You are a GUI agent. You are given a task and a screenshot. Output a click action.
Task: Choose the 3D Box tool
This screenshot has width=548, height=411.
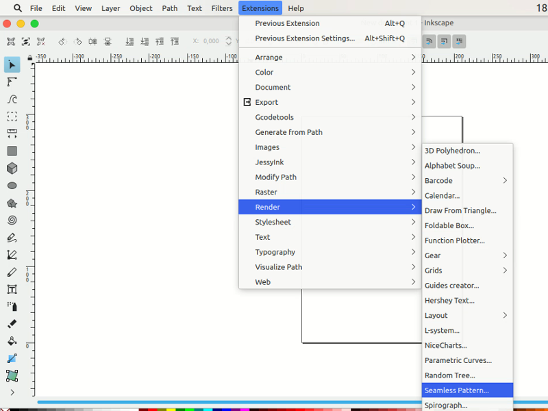(11, 168)
